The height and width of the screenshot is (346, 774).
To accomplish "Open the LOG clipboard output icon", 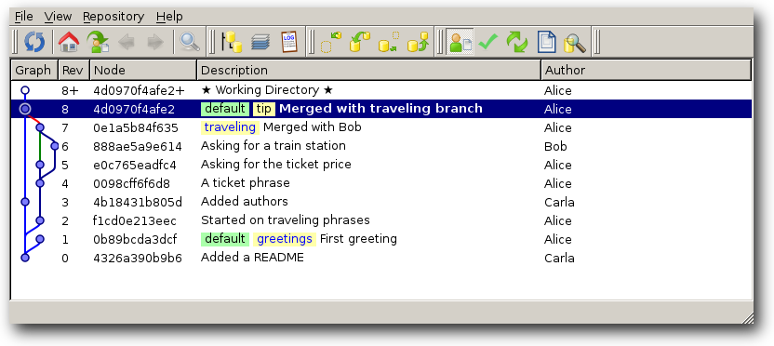I will (x=289, y=42).
